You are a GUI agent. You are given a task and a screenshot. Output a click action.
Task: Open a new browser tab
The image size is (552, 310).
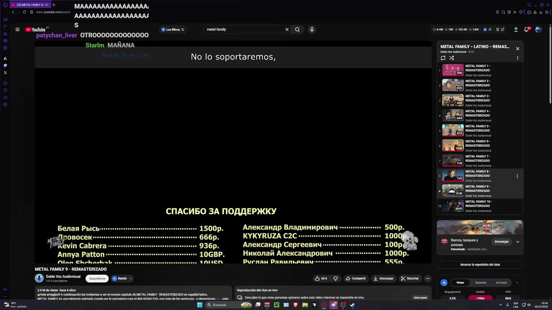53,5
